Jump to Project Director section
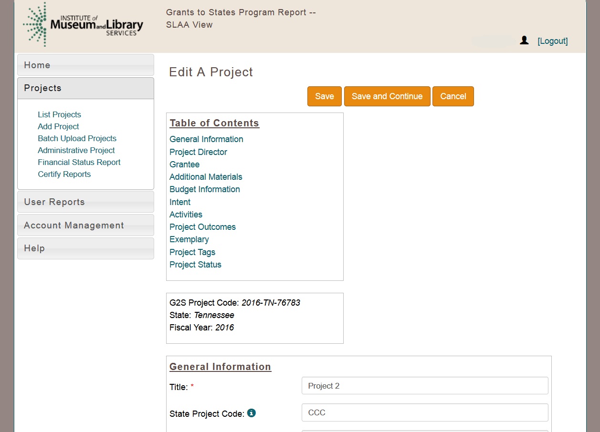 [198, 152]
